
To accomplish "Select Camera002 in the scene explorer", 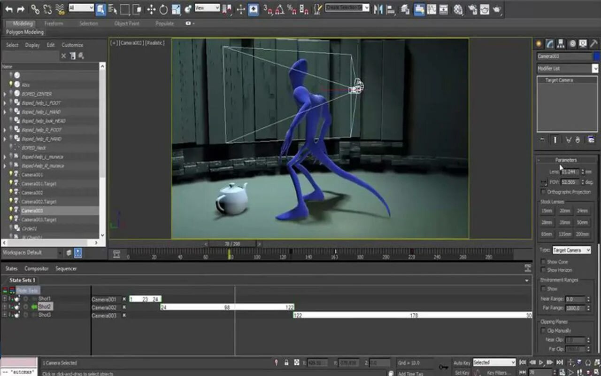I will point(32,193).
